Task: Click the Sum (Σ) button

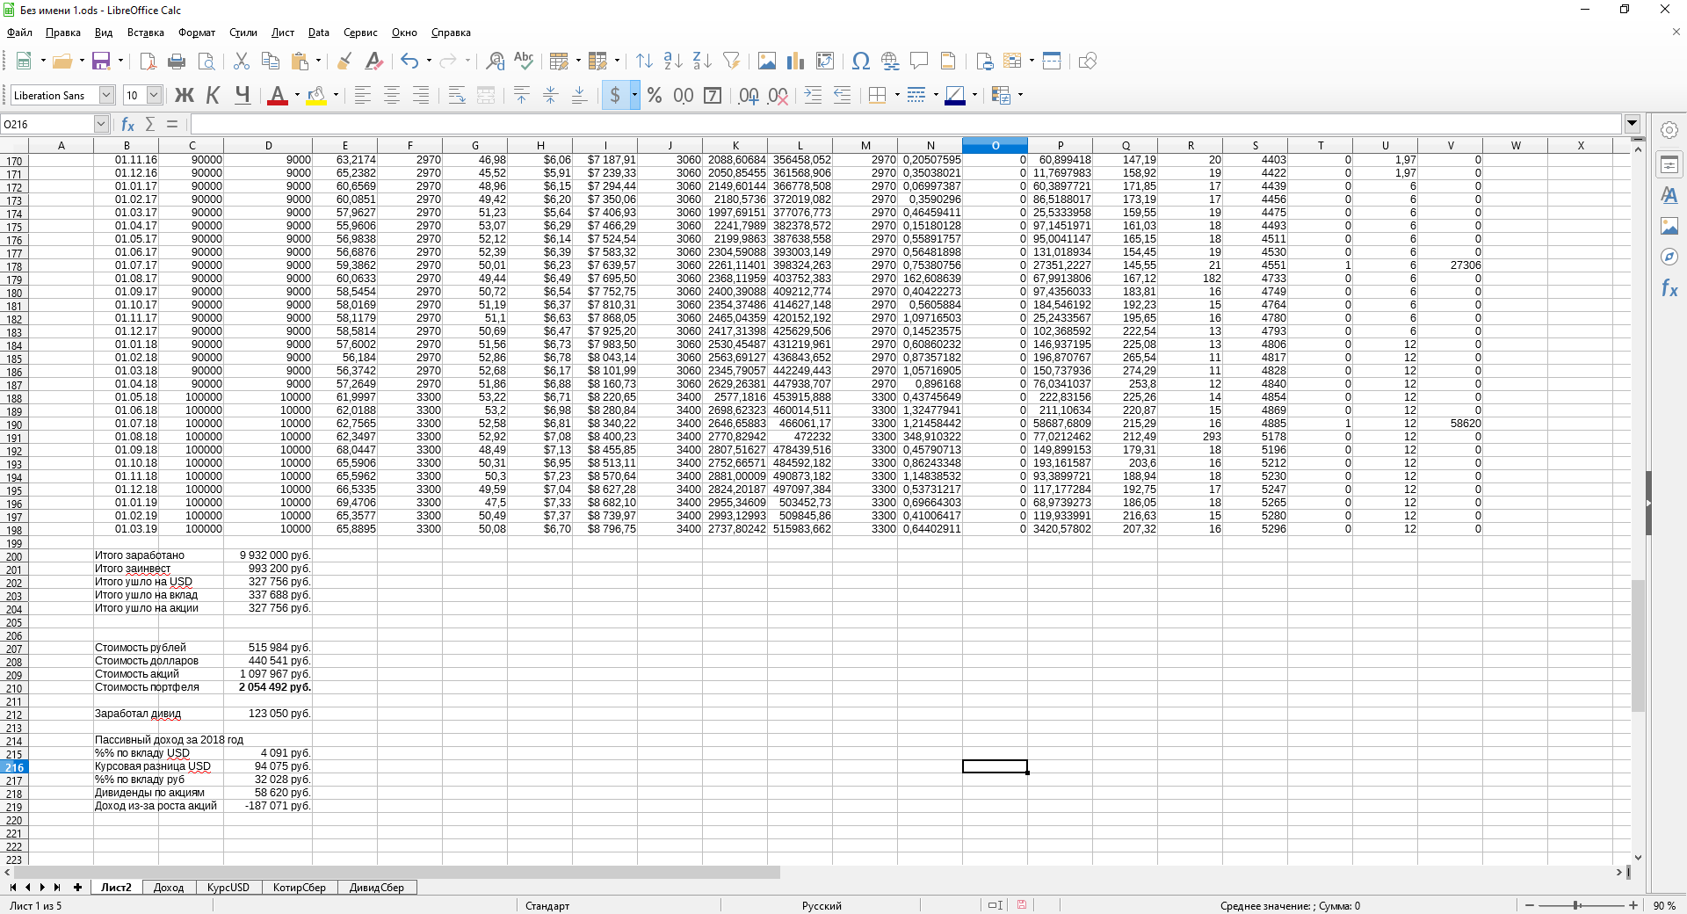Action: pyautogui.click(x=150, y=124)
